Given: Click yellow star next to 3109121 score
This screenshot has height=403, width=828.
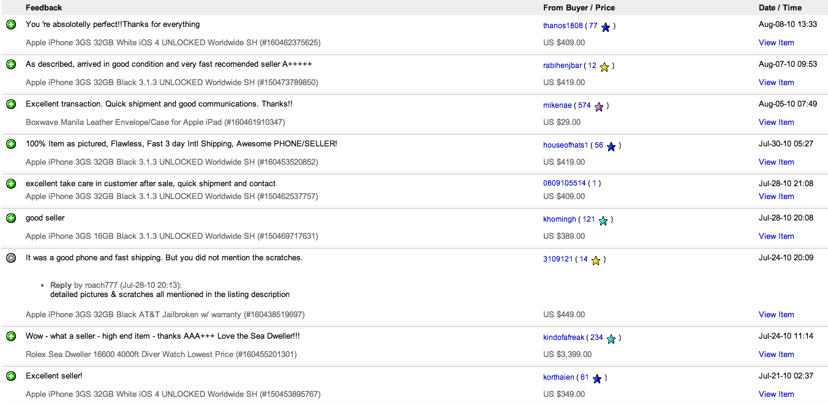Looking at the screenshot, I should (596, 260).
